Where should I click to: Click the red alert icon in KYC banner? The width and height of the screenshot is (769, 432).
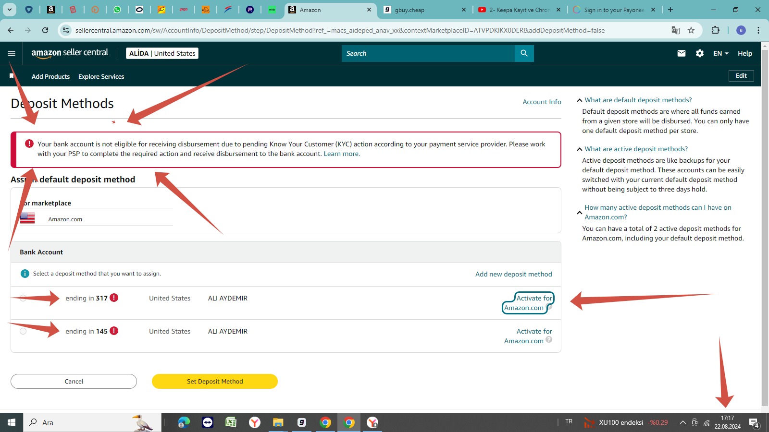coord(29,144)
